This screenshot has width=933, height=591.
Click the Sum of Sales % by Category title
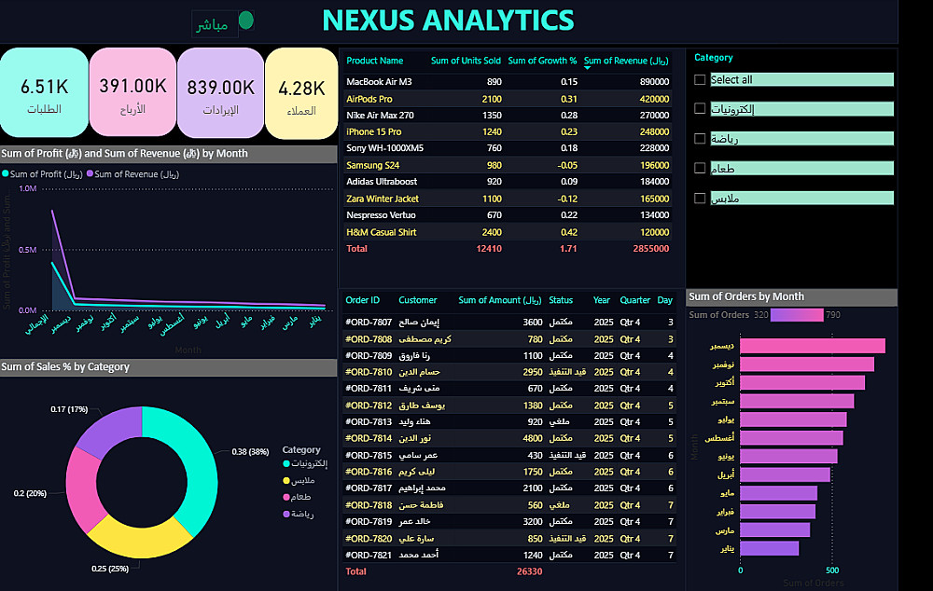(65, 367)
